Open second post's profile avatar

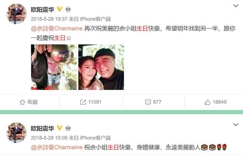[16, 133]
